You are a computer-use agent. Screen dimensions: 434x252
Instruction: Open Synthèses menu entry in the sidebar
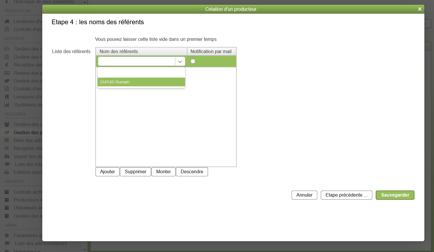[28, 105]
